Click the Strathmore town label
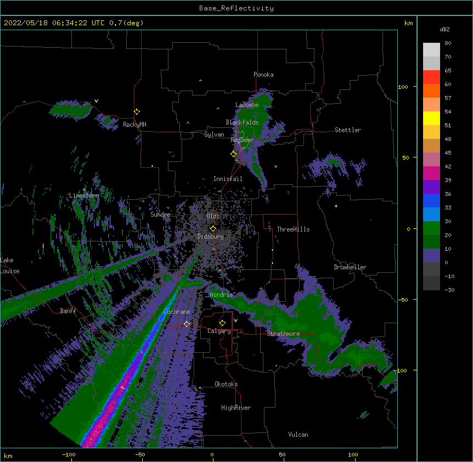This screenshot has height=462, width=473. (x=283, y=334)
